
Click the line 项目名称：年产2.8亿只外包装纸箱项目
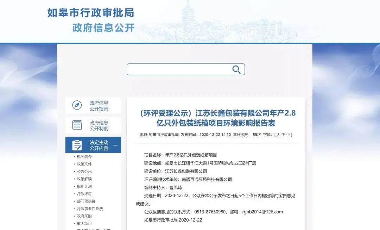180,155
